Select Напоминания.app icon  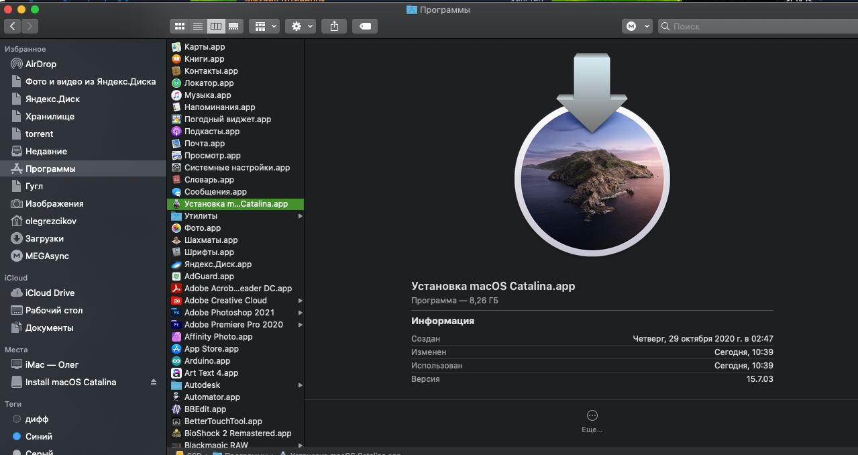click(176, 107)
